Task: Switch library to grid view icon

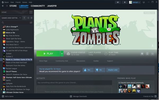Action: coord(31,12)
